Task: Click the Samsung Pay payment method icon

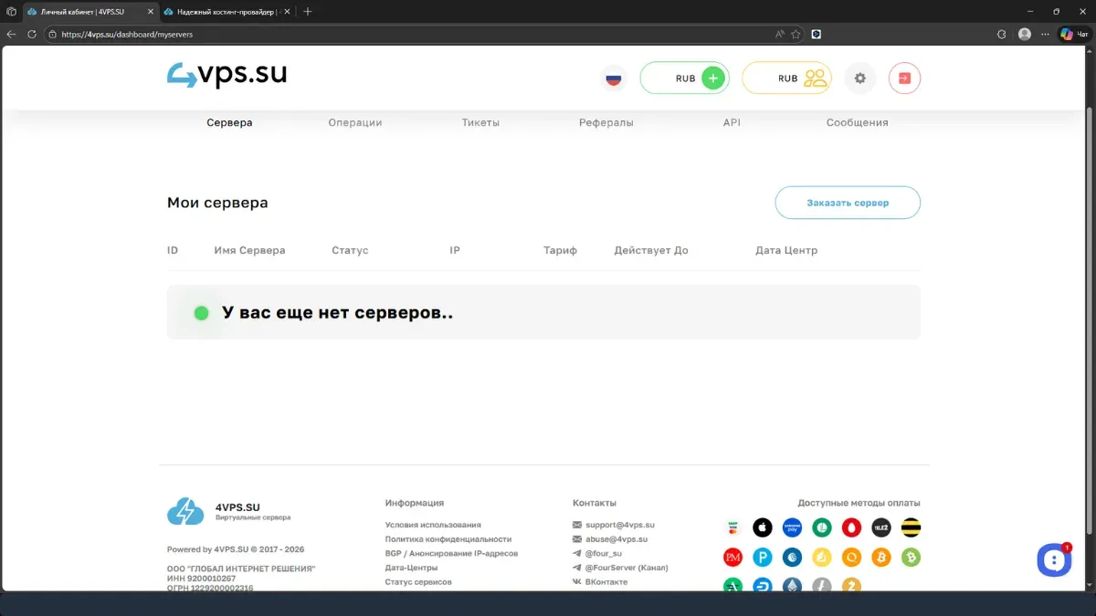Action: [792, 527]
